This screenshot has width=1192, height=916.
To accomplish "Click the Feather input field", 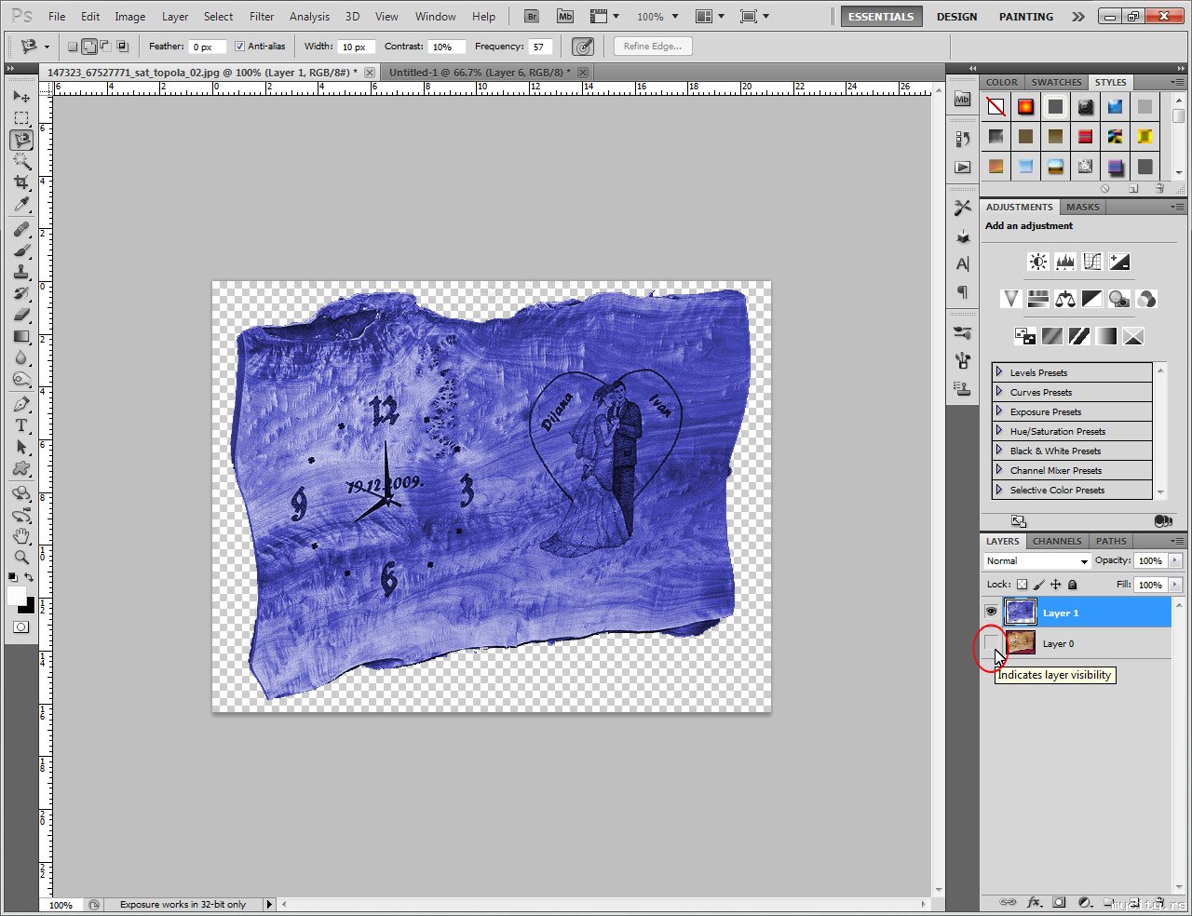I will (207, 47).
